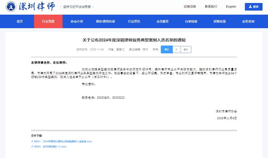This screenshot has height=158, width=268.
Task: Select the 行业党建 navigation tab
Action: 48,21
